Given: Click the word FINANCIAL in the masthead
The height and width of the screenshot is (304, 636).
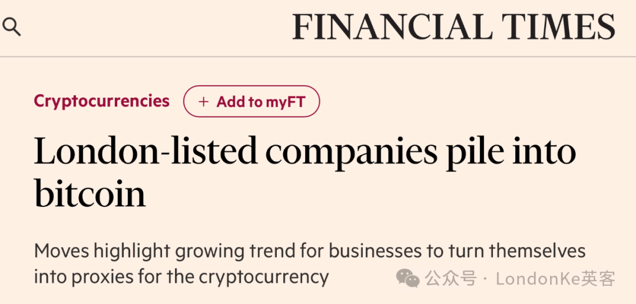Looking at the screenshot, I should click(392, 26).
